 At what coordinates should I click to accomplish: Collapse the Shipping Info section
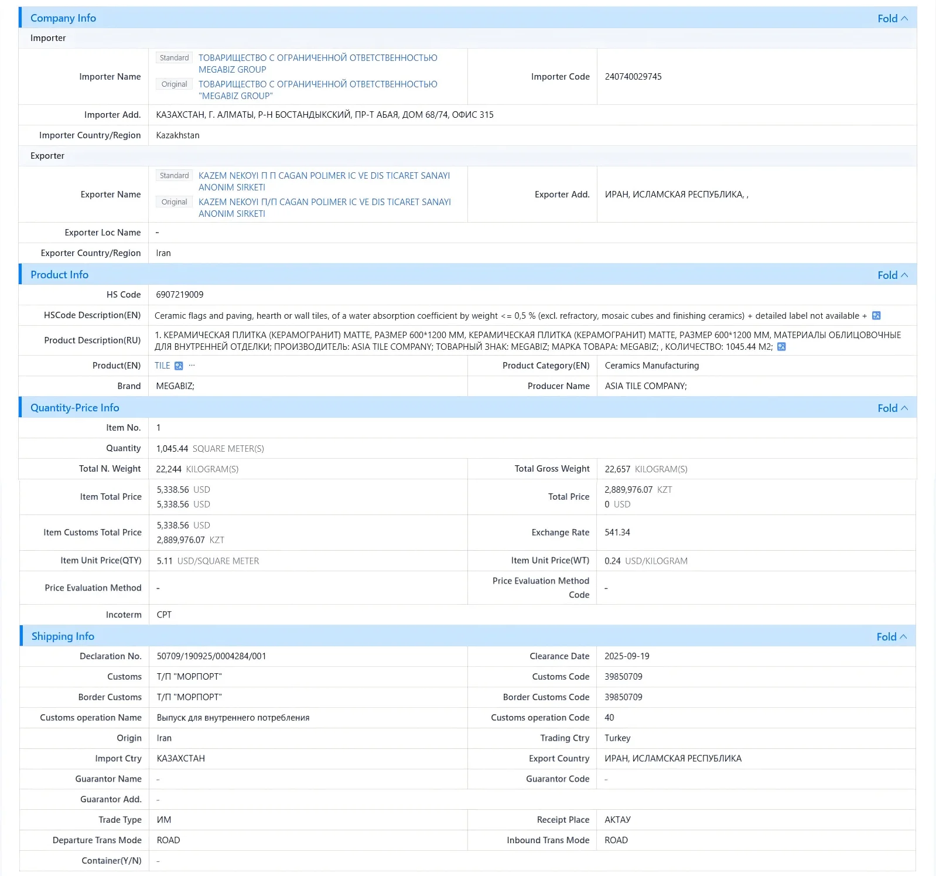tap(891, 636)
